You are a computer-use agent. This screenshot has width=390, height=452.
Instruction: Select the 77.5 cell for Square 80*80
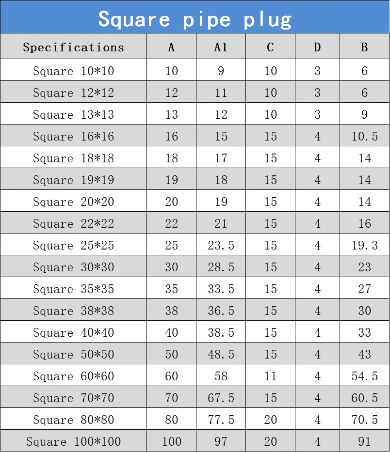coord(221,419)
